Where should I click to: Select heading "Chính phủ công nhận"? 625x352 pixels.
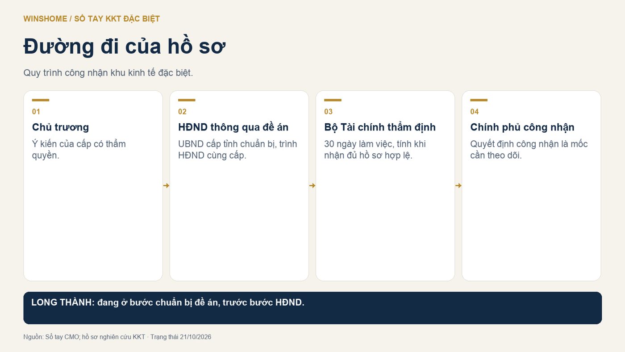point(522,127)
